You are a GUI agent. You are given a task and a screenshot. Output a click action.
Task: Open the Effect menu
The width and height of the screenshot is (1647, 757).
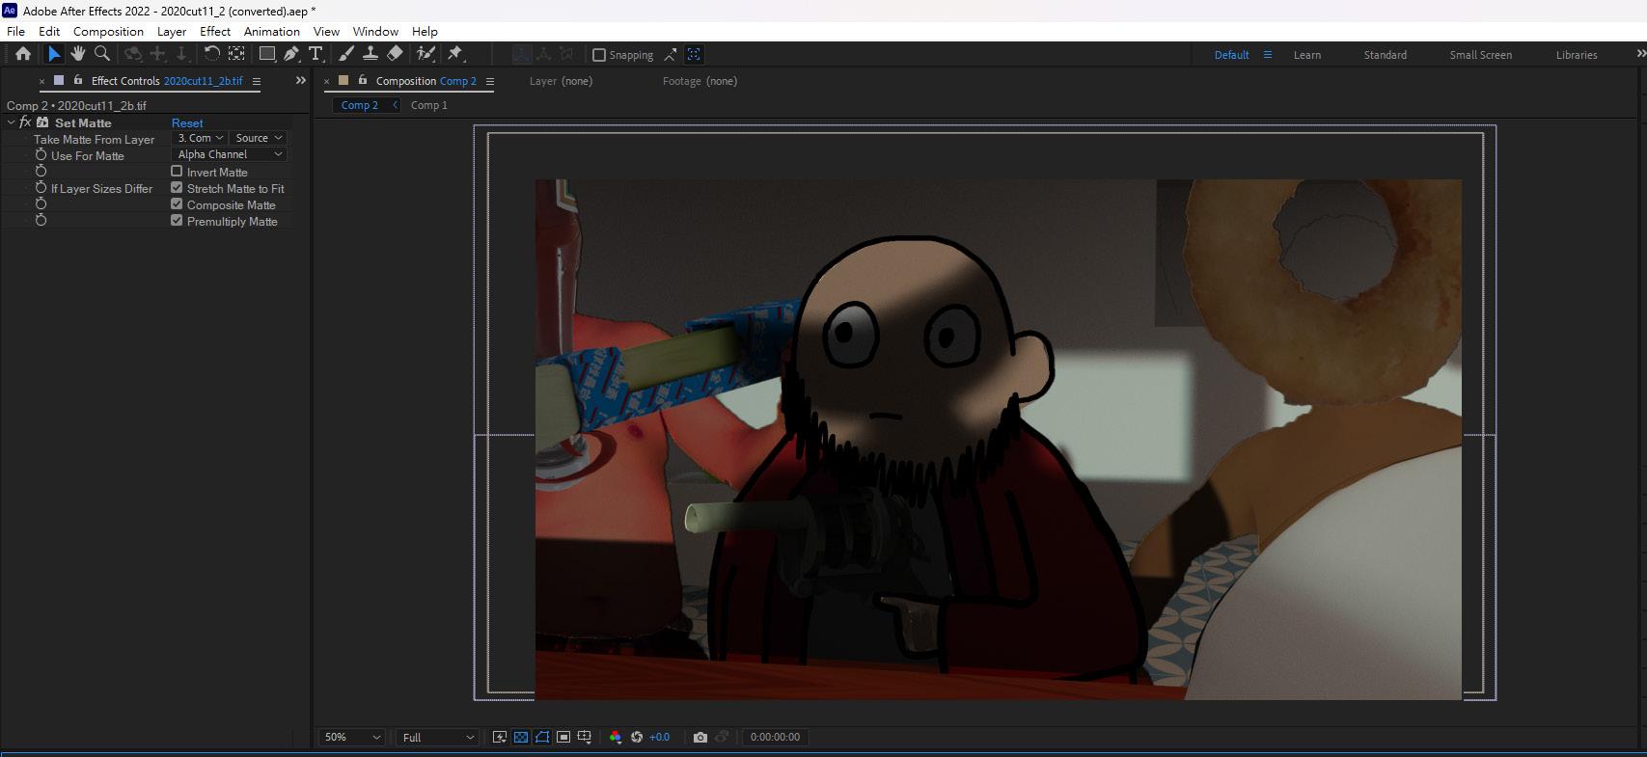point(215,31)
